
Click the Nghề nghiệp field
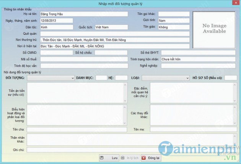[198, 66]
